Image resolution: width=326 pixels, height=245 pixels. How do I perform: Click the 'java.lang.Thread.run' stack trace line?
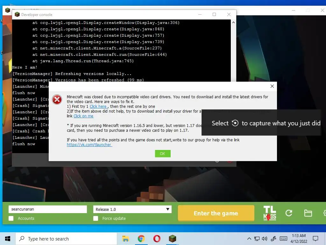click(x=83, y=61)
